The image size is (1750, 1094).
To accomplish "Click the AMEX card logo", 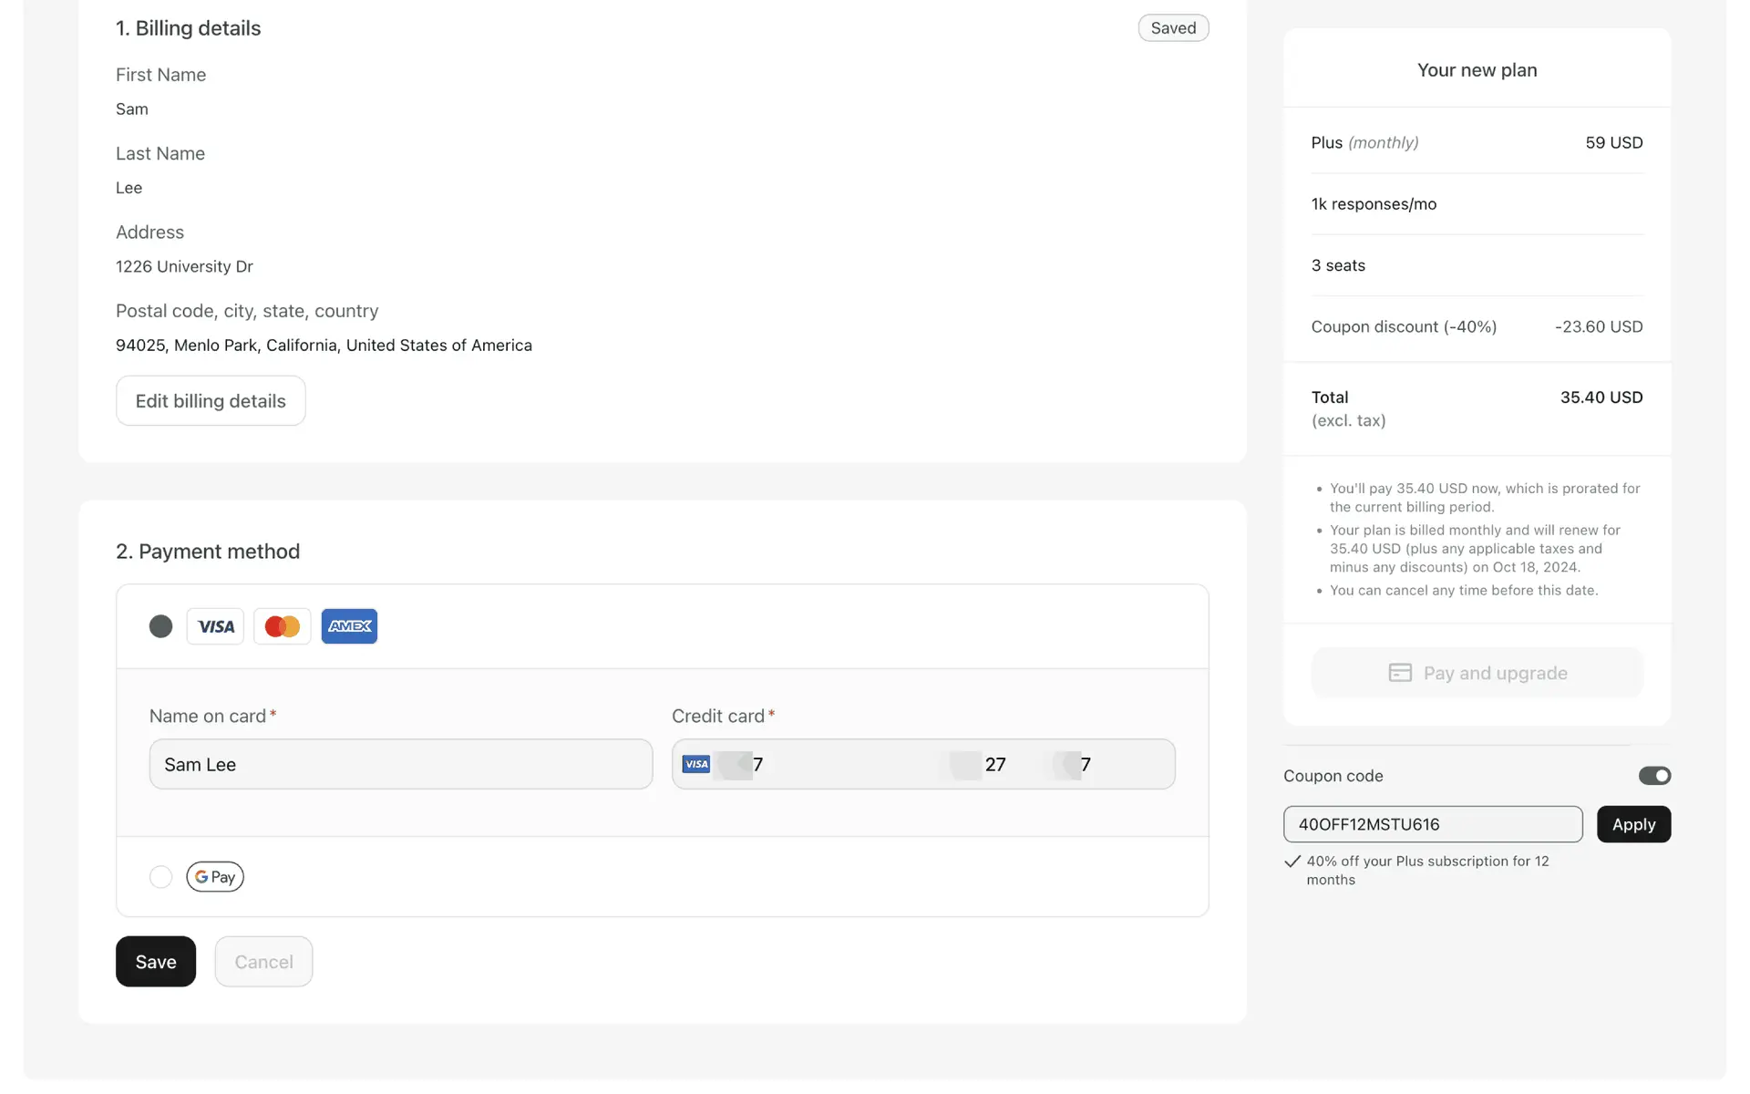I will tap(349, 626).
